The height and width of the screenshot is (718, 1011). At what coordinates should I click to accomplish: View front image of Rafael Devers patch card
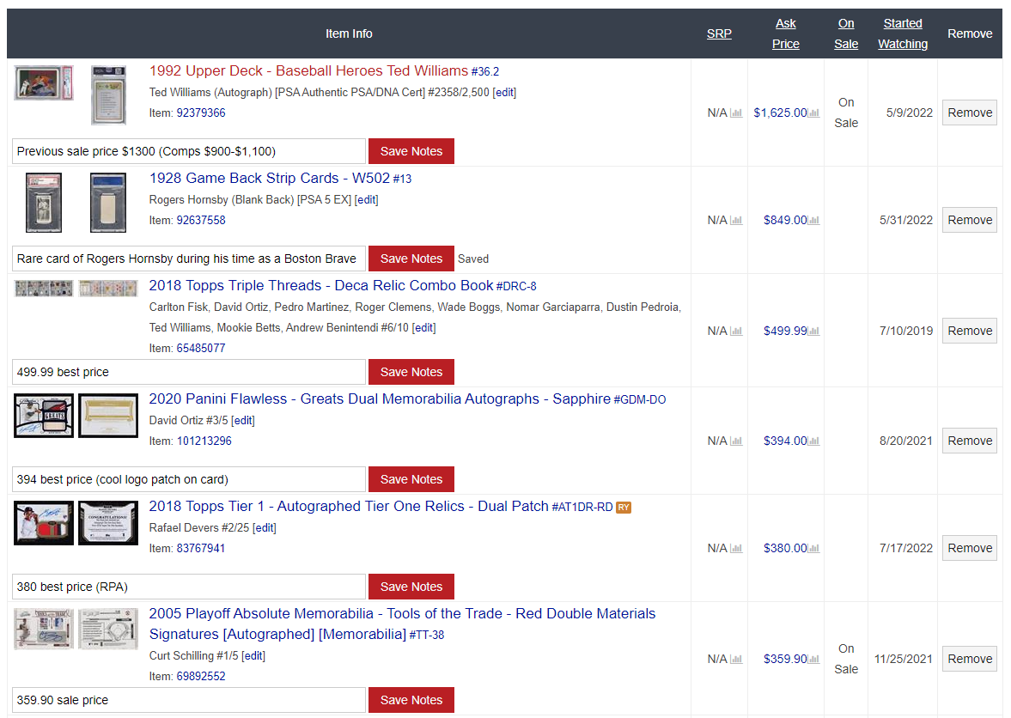44,523
